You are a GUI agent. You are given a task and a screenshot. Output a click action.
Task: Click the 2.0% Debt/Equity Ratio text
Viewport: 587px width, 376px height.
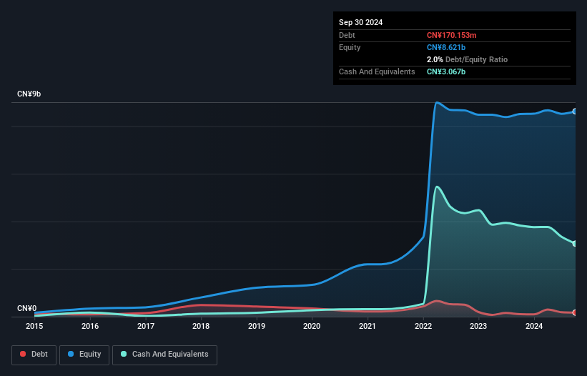pos(467,59)
